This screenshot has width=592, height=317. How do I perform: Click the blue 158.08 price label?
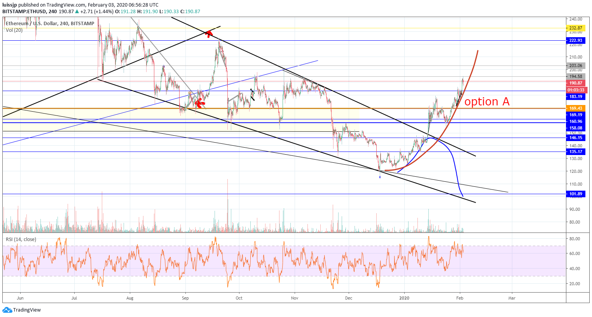pos(575,128)
